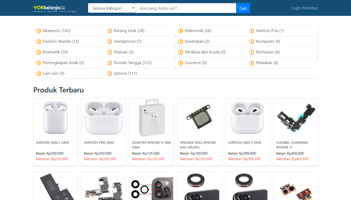Click the search field 'Apa yang Anda cari?'
This screenshot has width=351, height=200.
pos(186,8)
